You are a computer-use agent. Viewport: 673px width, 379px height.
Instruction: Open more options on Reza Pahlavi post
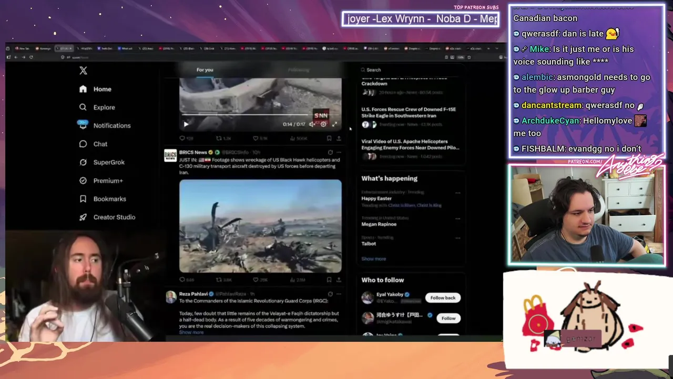click(x=339, y=294)
